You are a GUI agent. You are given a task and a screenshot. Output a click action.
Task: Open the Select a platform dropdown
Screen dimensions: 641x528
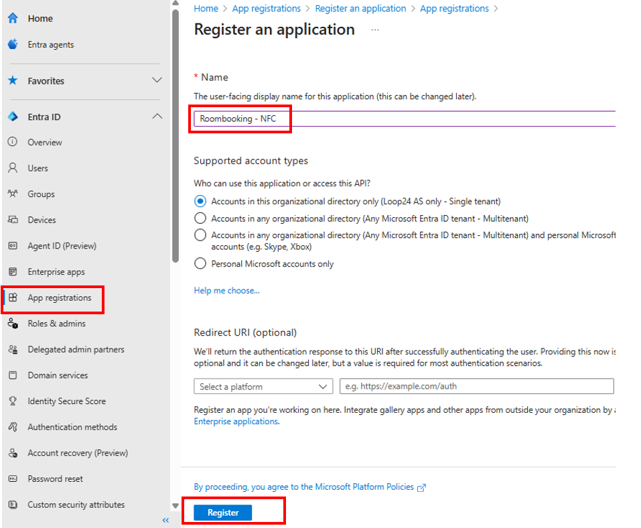[x=263, y=387]
